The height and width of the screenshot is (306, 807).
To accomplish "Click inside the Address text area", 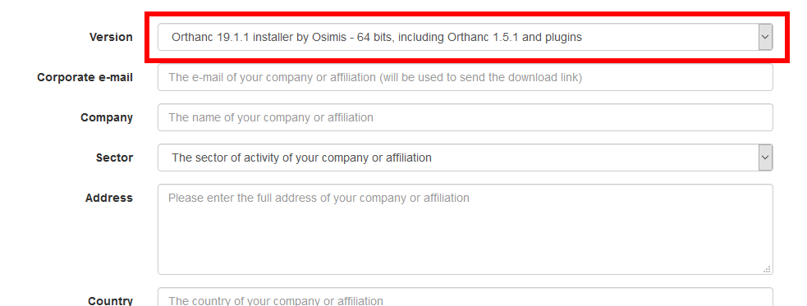I will tap(465, 230).
